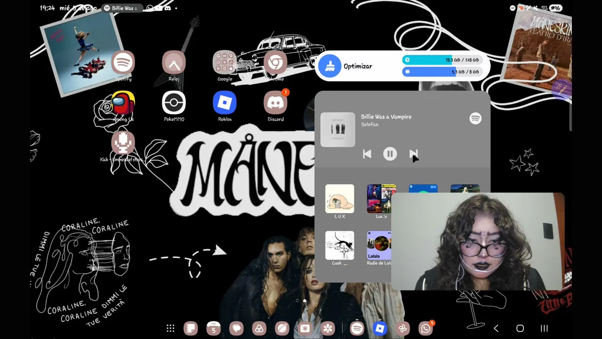Open WhatsApp from the dock

(x=426, y=329)
